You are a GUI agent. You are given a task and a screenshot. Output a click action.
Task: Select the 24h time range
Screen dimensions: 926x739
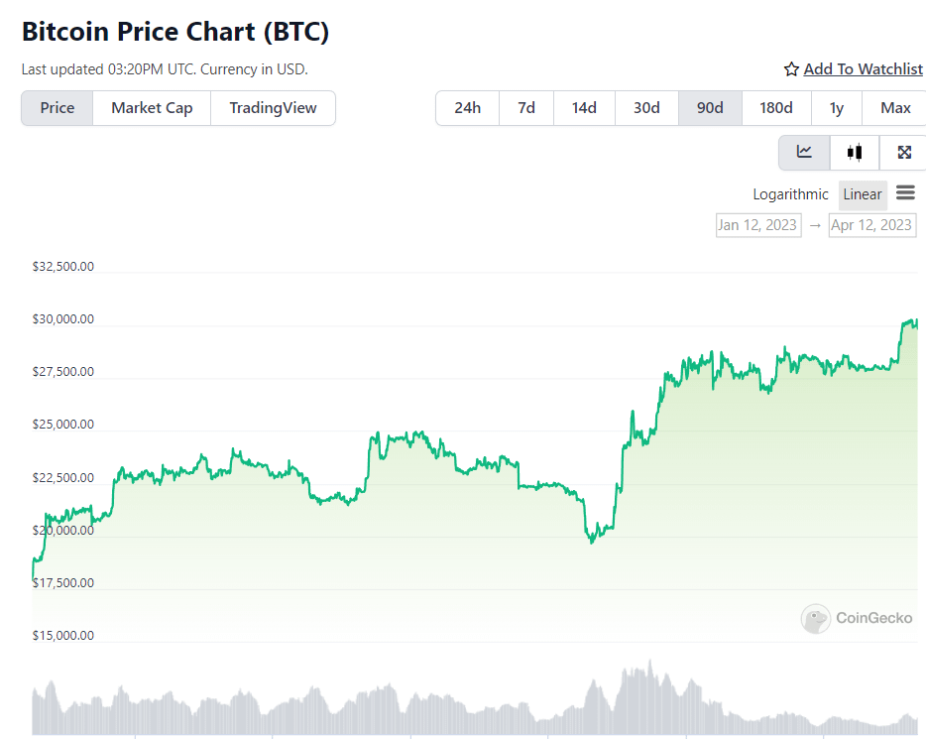(467, 108)
